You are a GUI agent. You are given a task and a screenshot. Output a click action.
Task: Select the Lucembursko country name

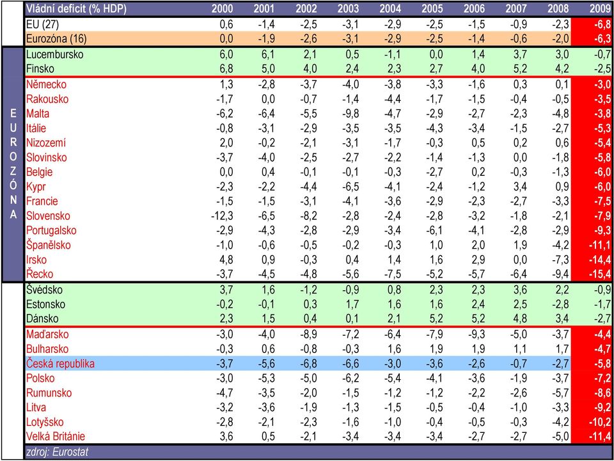pyautogui.click(x=54, y=54)
